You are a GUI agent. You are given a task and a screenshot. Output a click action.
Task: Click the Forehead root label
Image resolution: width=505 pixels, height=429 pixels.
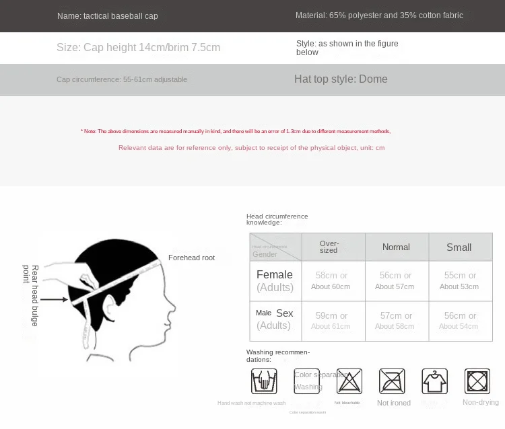pyautogui.click(x=191, y=258)
